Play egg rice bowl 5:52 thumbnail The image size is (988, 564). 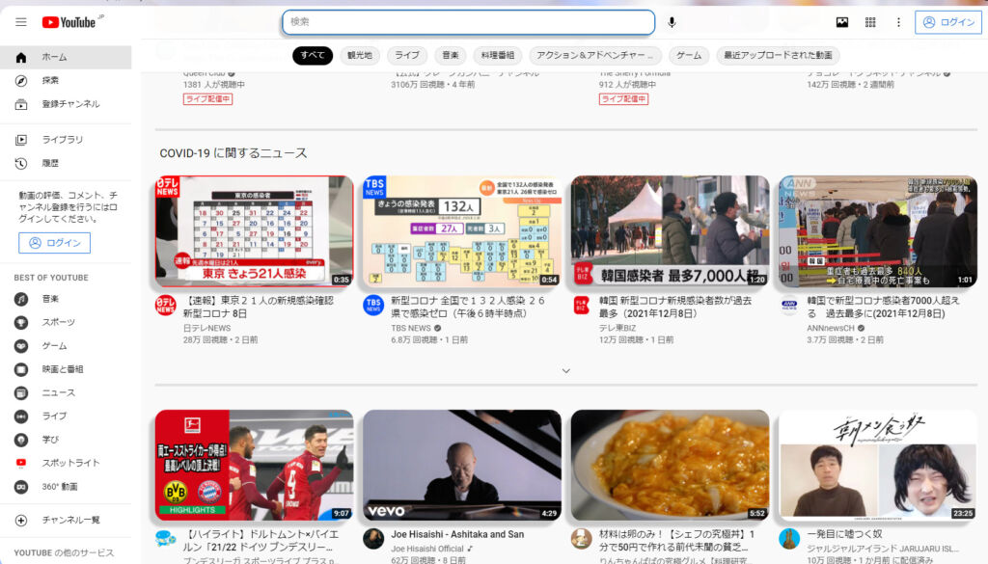[671, 465]
